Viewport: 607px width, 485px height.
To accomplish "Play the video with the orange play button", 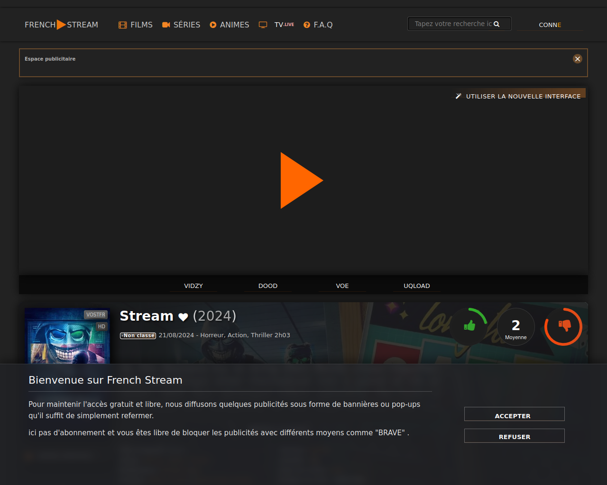I will [x=302, y=180].
